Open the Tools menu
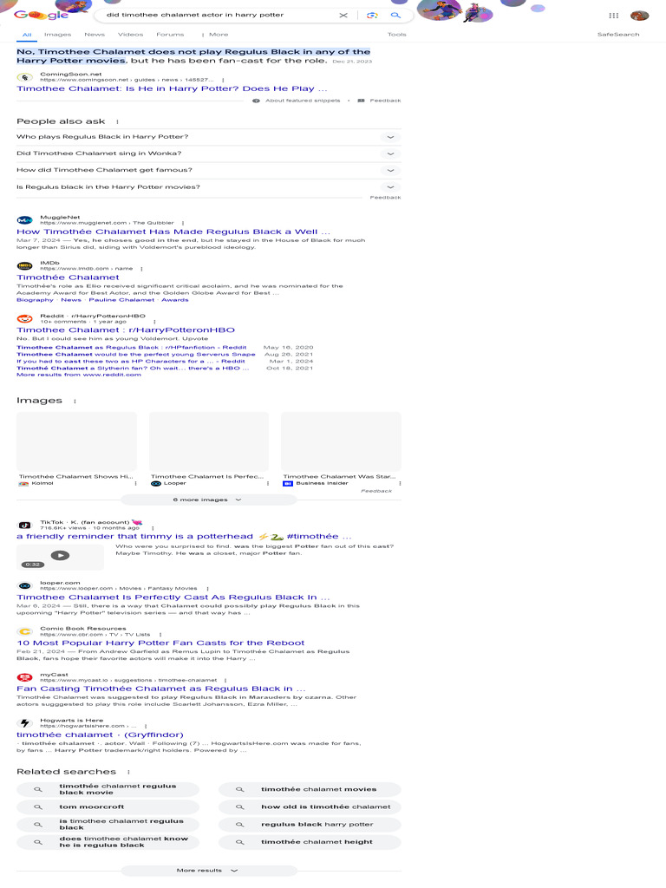The image size is (666, 888). click(x=396, y=35)
